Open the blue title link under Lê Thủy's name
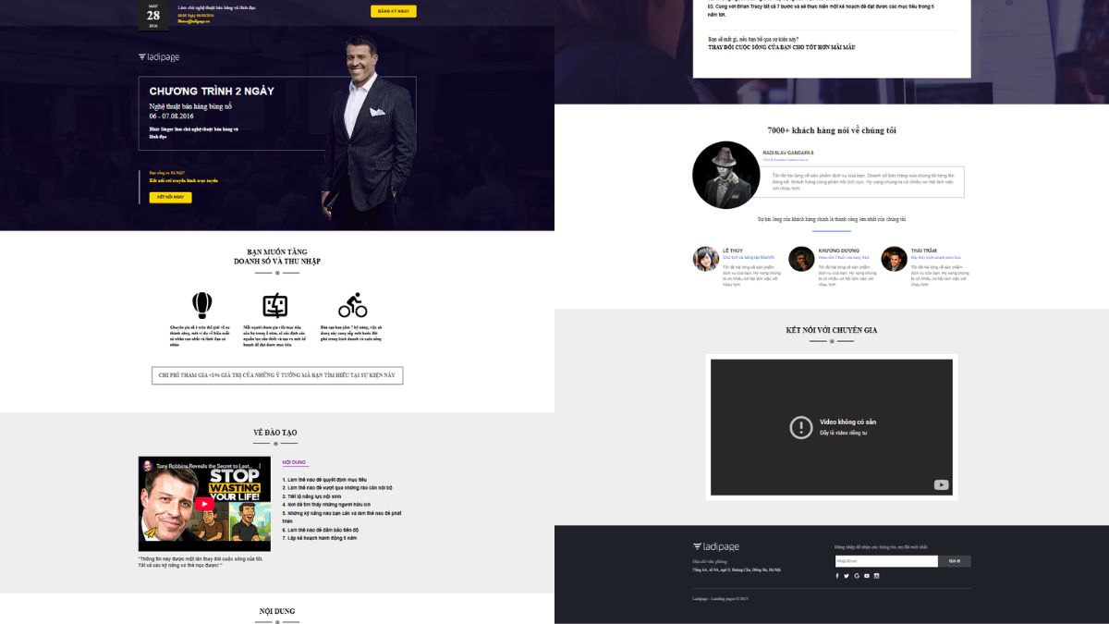 pos(750,257)
